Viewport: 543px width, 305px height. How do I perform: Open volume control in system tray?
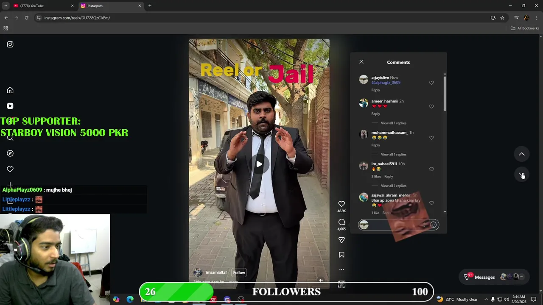coord(507,299)
